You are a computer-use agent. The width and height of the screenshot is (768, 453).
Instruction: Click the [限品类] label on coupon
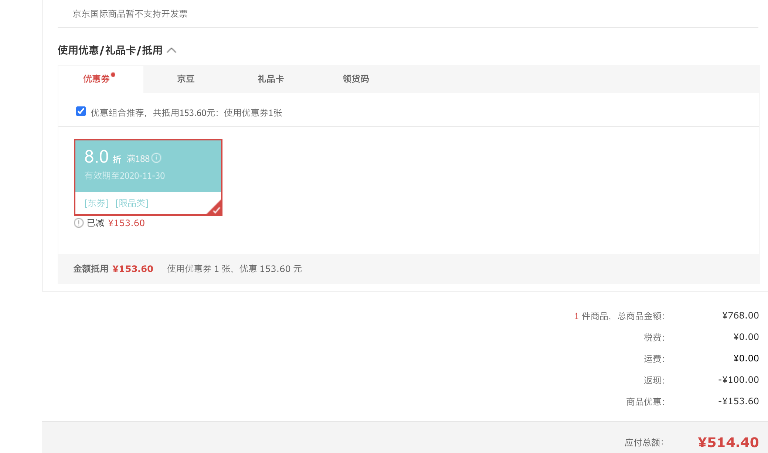click(132, 203)
